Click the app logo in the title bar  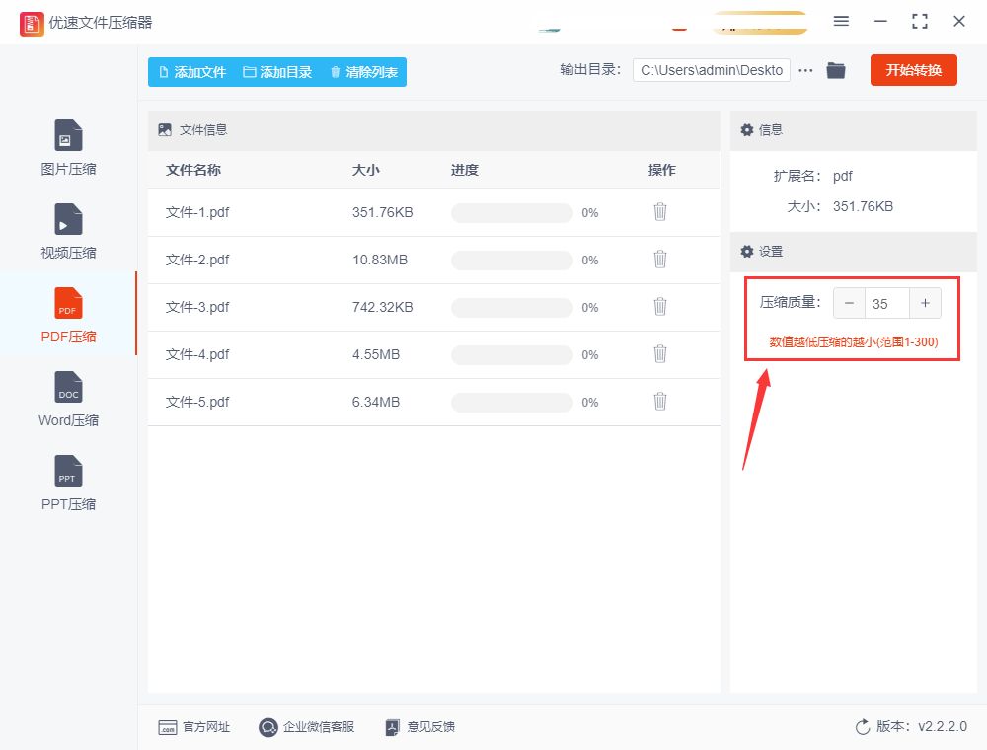32,24
